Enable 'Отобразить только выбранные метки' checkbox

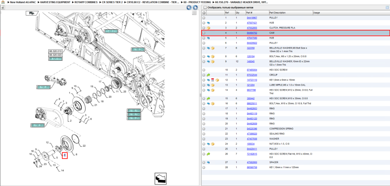[x=205, y=7]
